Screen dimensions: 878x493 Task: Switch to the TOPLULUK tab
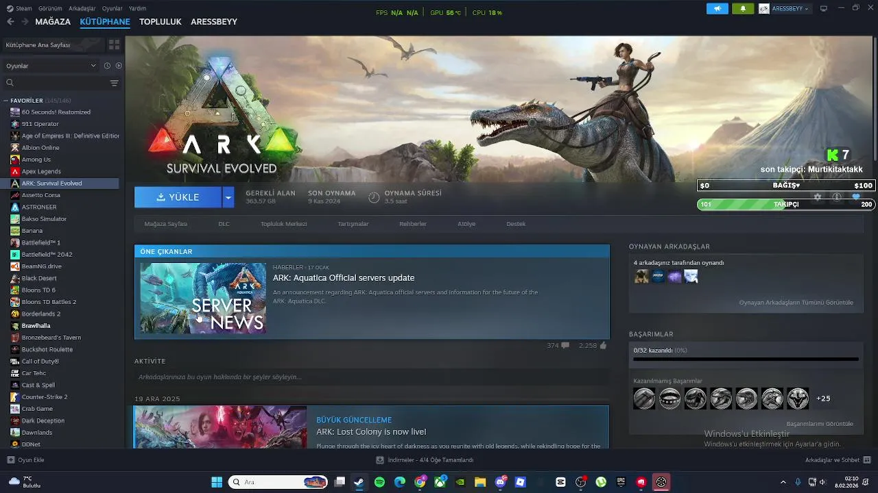(161, 22)
